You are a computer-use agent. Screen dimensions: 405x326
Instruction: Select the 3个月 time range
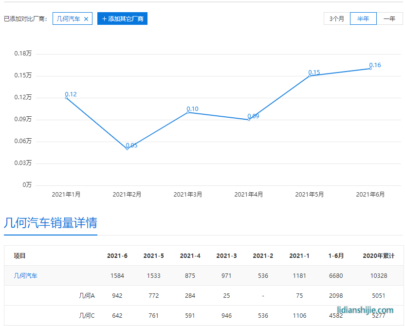(336, 18)
